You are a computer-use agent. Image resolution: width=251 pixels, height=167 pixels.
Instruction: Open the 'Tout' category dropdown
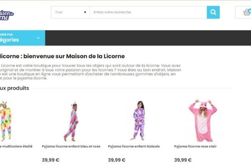point(70,12)
